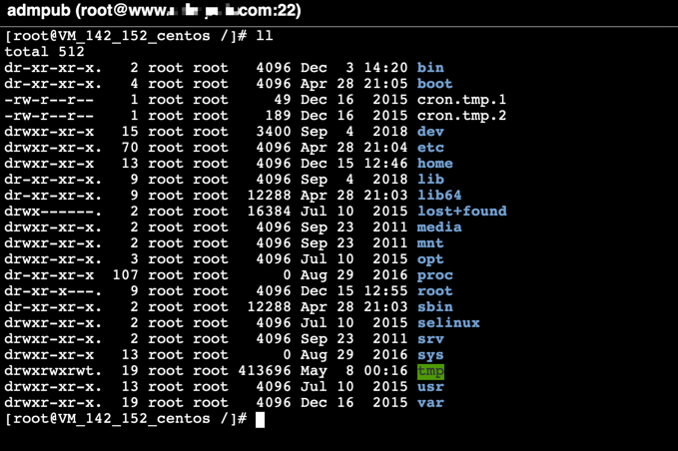
Task: Select the cron.tmp.1 file name
Action: click(461, 100)
